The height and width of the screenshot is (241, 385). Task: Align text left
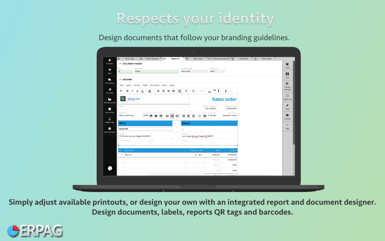[x=158, y=91]
